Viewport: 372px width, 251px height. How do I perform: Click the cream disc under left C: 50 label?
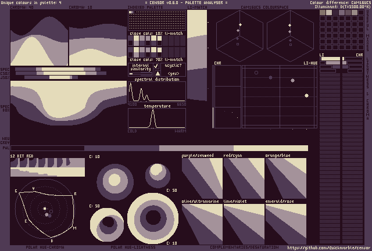(x=107, y=224)
